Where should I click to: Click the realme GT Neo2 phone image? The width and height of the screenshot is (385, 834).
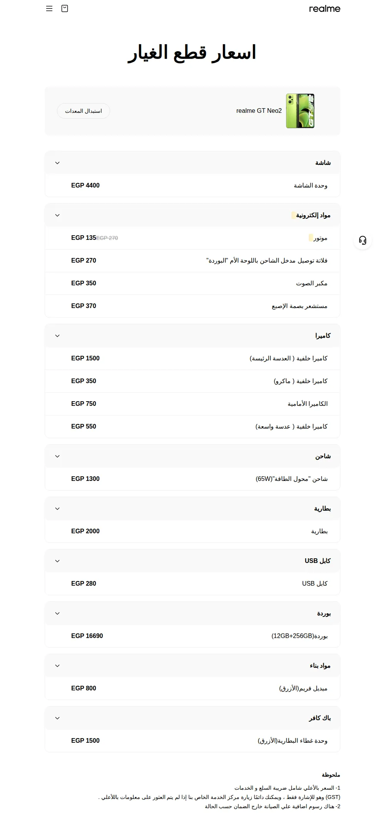pos(300,111)
